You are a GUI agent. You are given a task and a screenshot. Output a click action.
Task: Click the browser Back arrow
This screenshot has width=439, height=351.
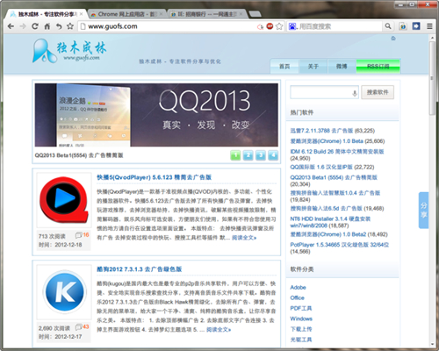[x=11, y=26]
